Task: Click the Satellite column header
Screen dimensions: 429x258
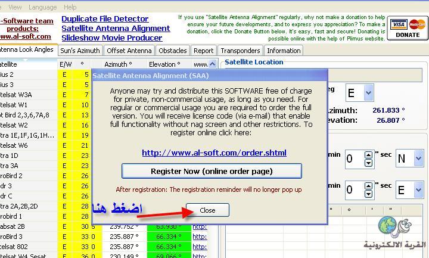Action: click(x=27, y=64)
